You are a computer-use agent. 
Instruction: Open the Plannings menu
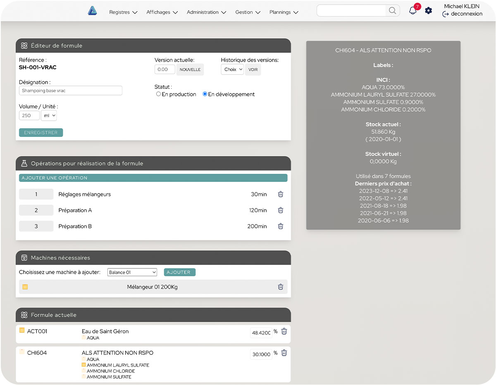click(284, 12)
